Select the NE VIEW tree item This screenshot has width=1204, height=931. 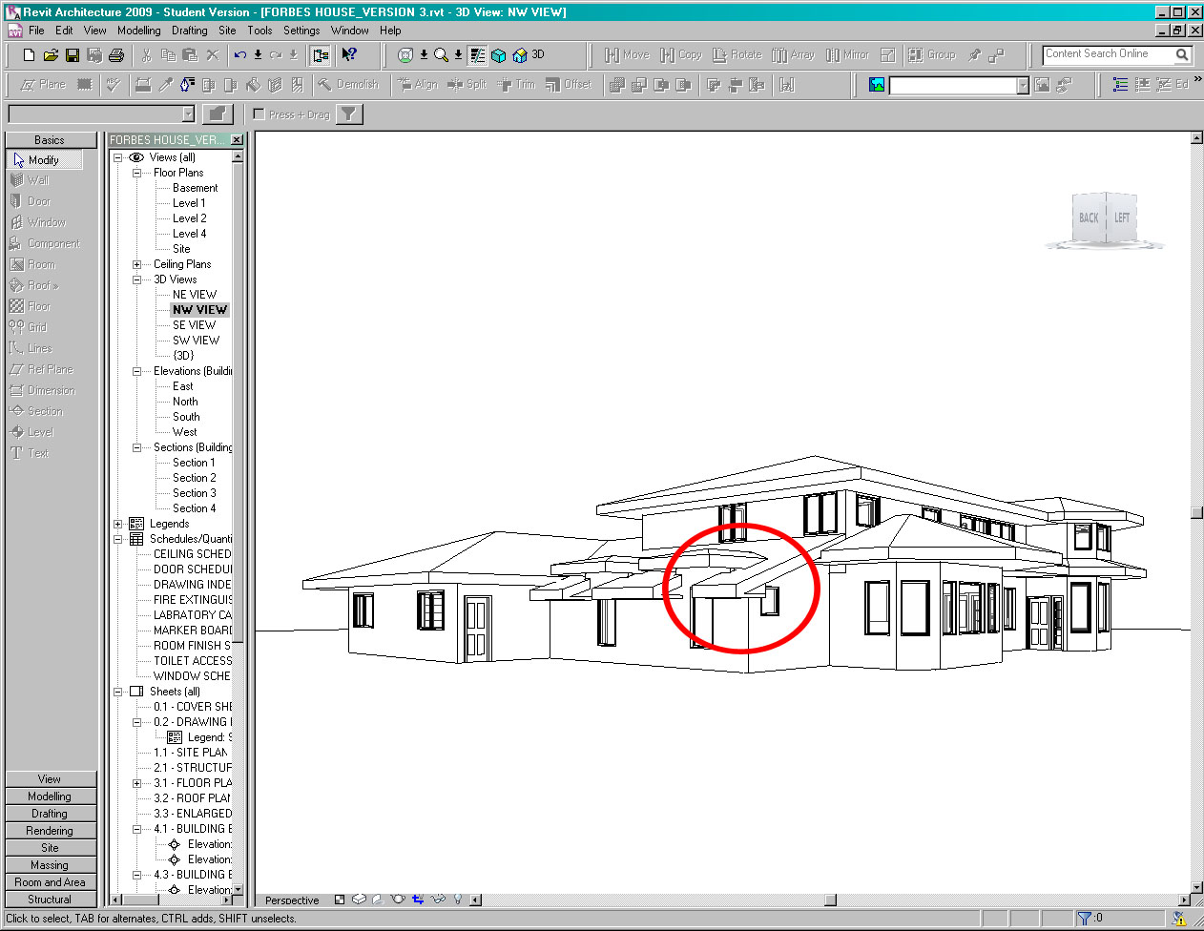(195, 295)
